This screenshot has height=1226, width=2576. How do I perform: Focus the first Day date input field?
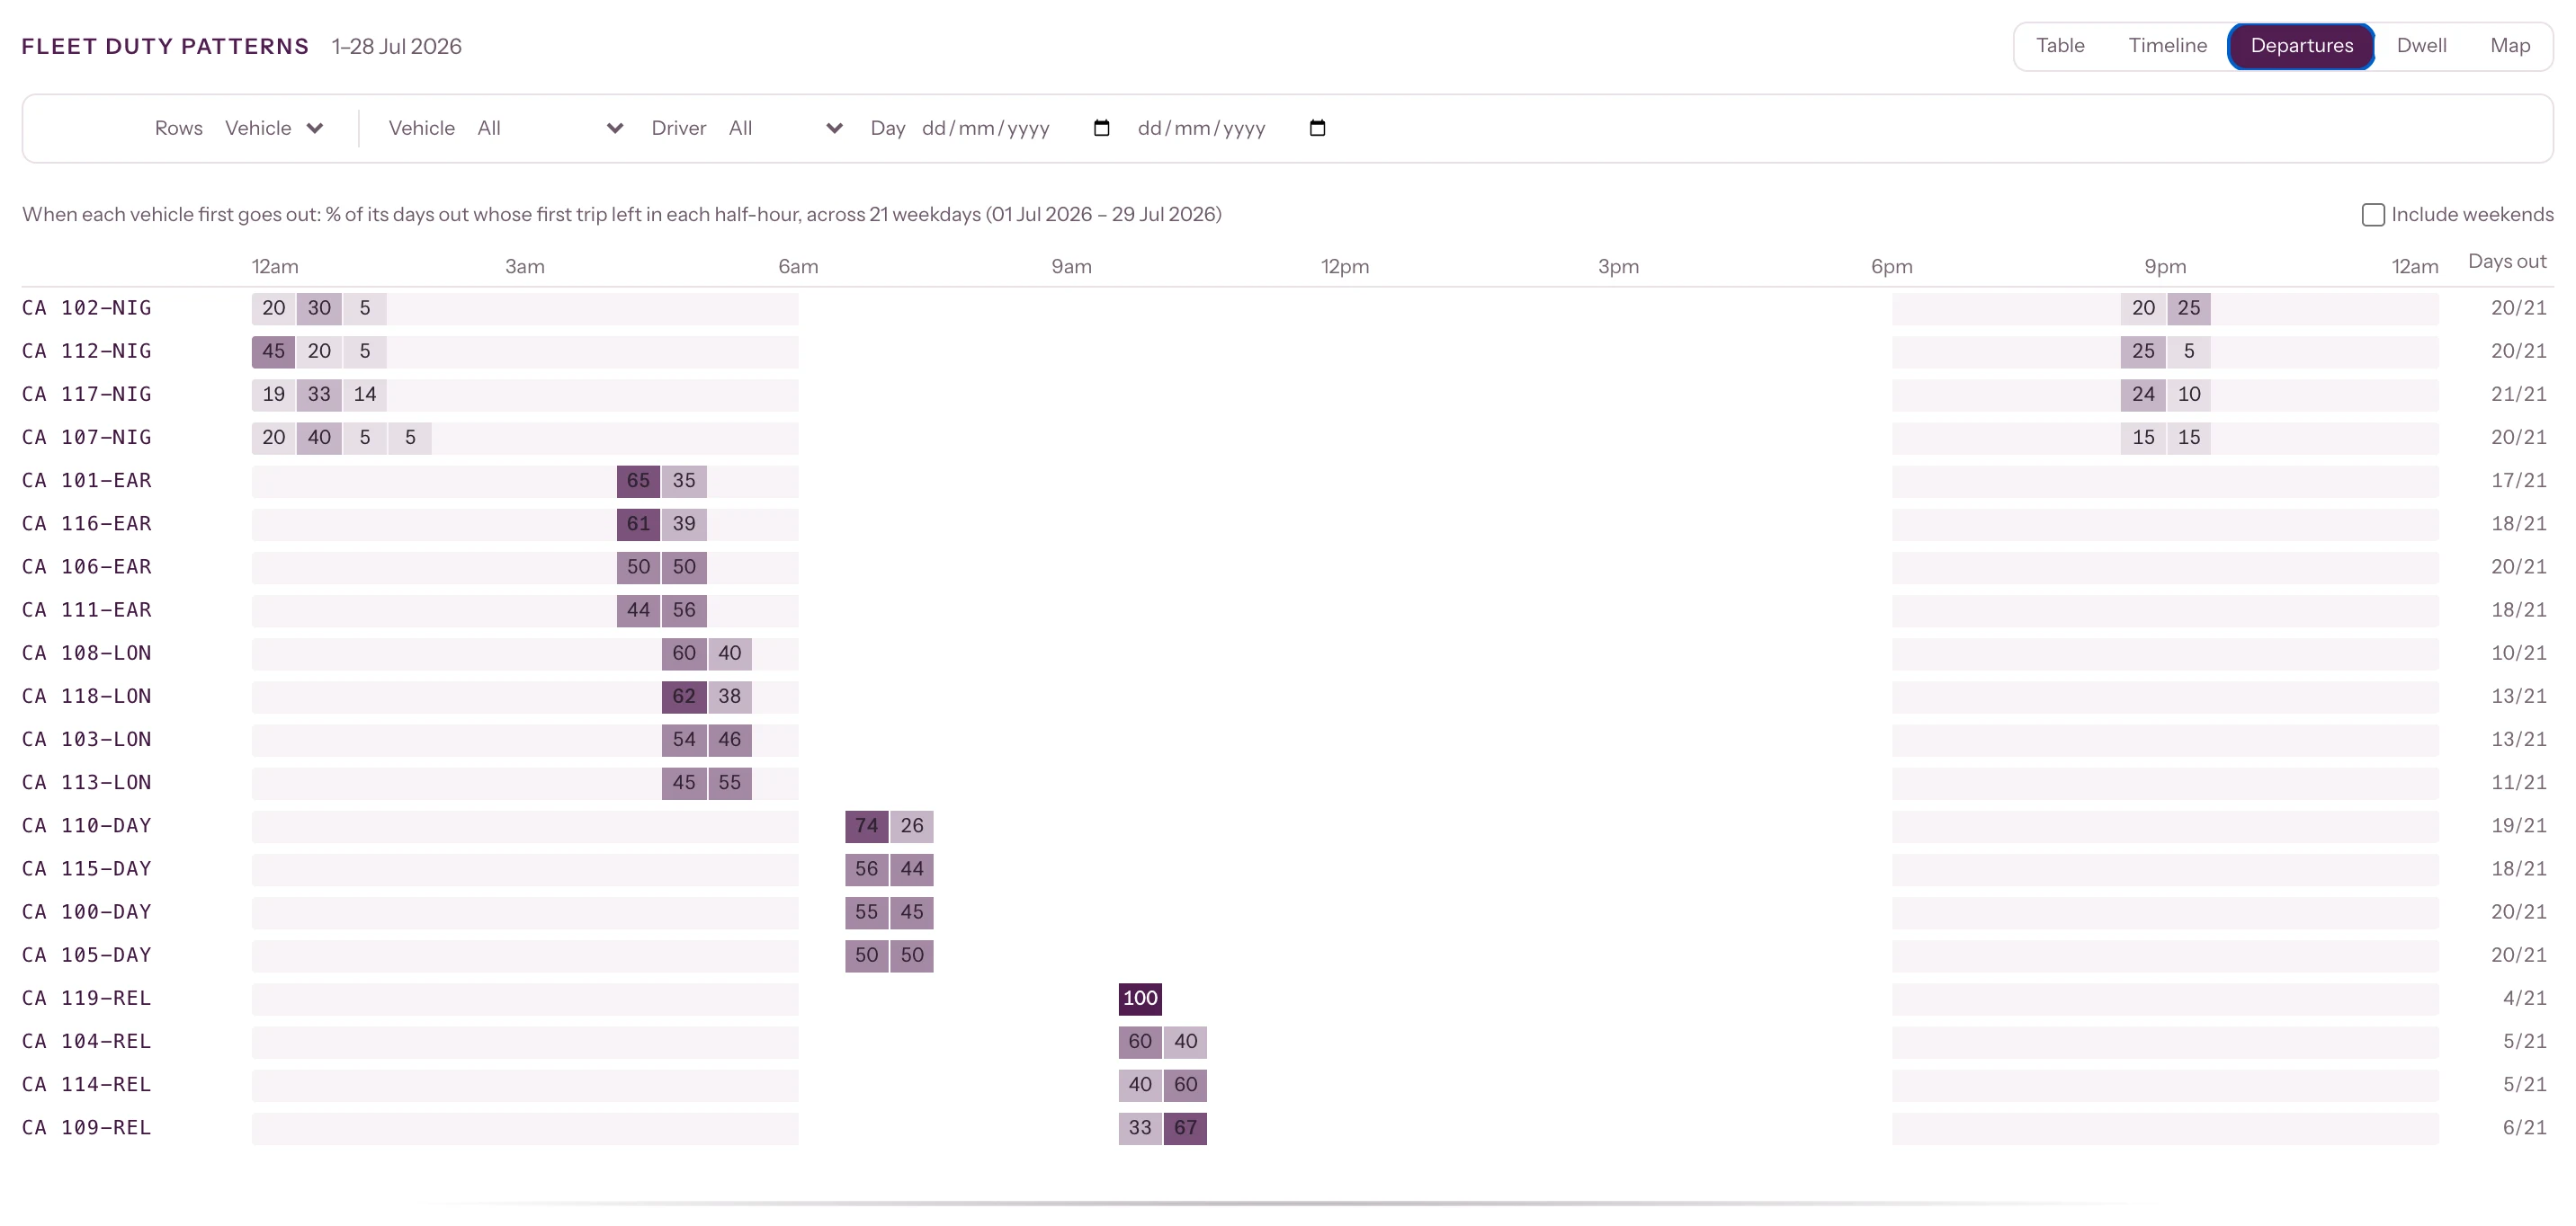coord(1016,128)
